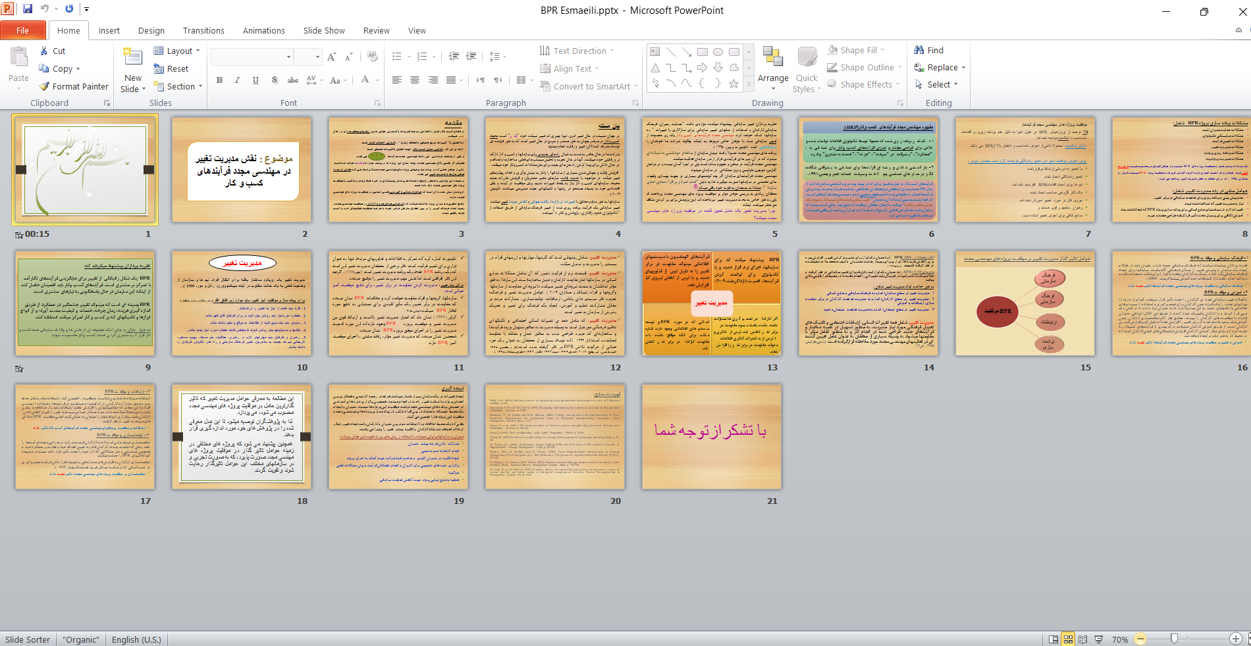This screenshot has width=1251, height=646.
Task: Toggle Italic formatting
Action: pos(237,80)
